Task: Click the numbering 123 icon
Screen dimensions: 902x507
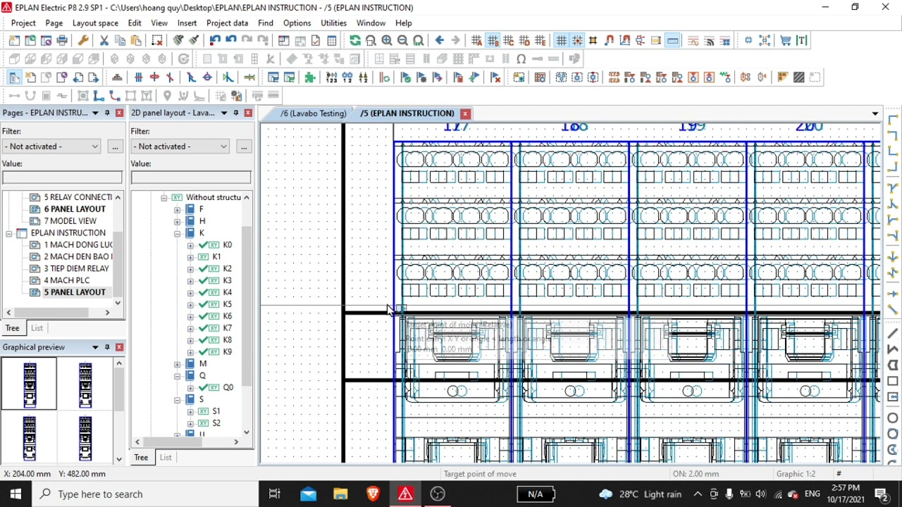Action: click(x=331, y=77)
